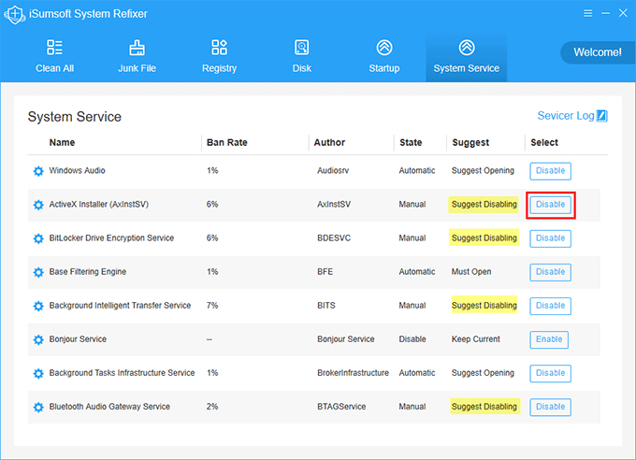Disable the Base Filtering Engine service

click(550, 272)
